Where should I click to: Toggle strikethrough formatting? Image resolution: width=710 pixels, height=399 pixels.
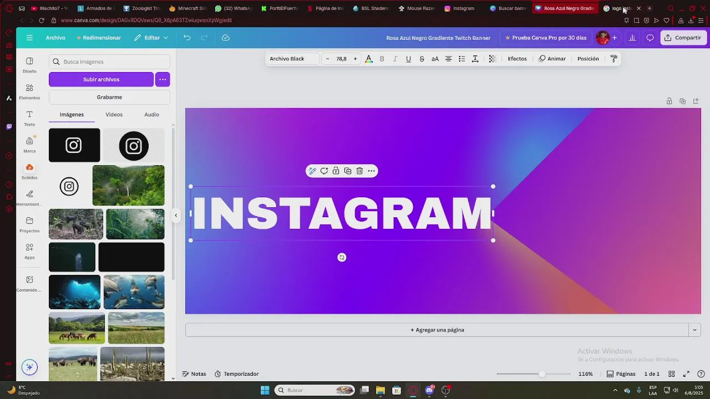422,59
